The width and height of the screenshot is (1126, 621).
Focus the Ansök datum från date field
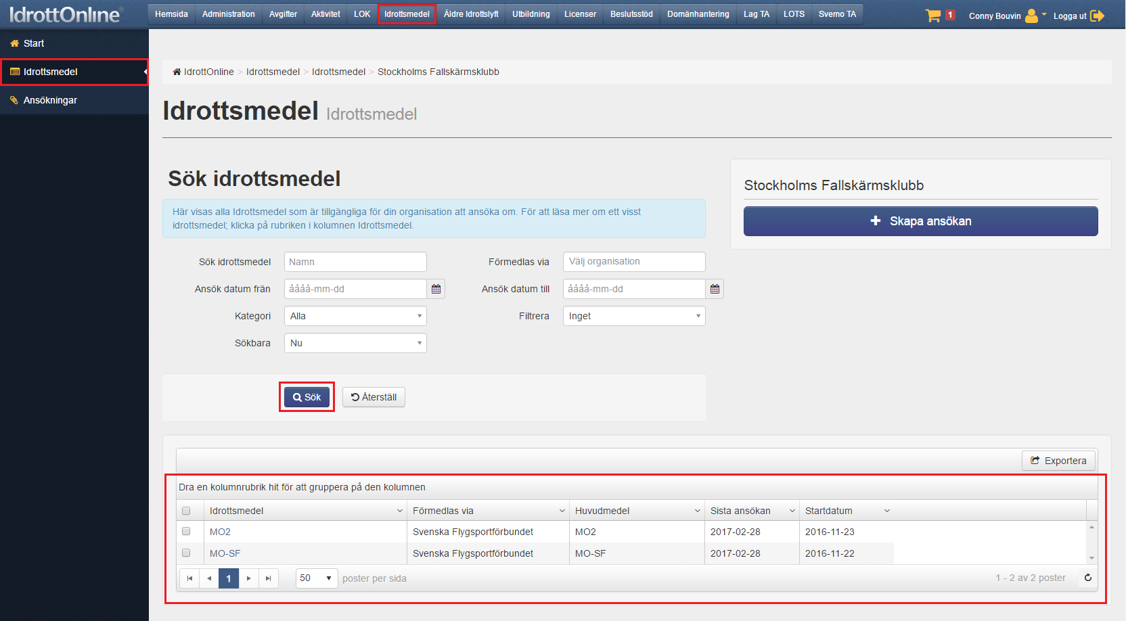pos(355,289)
